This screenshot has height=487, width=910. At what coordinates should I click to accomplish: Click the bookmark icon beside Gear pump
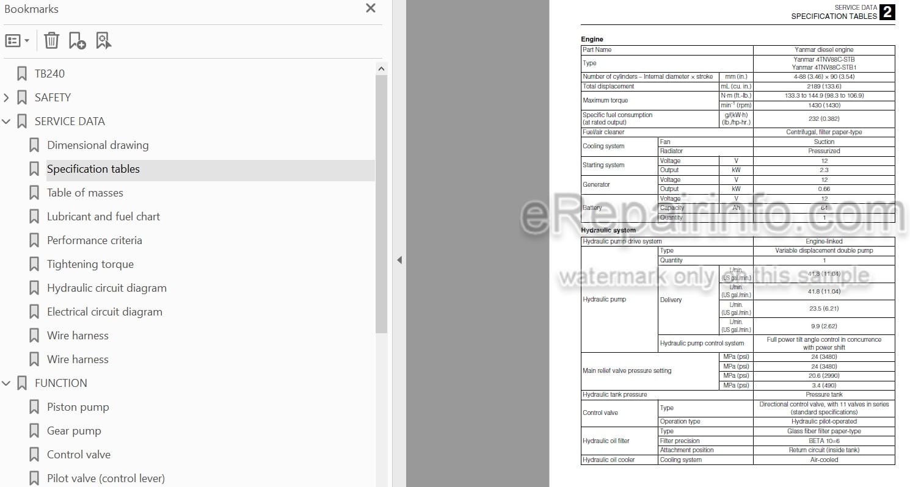pos(34,431)
